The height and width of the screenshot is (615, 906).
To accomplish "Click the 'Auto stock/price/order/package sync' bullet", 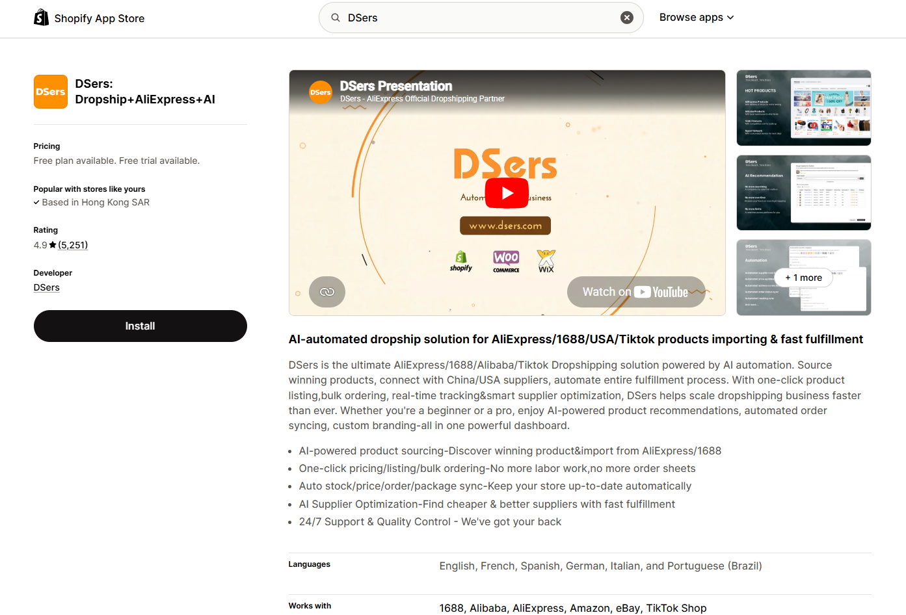I will (495, 486).
